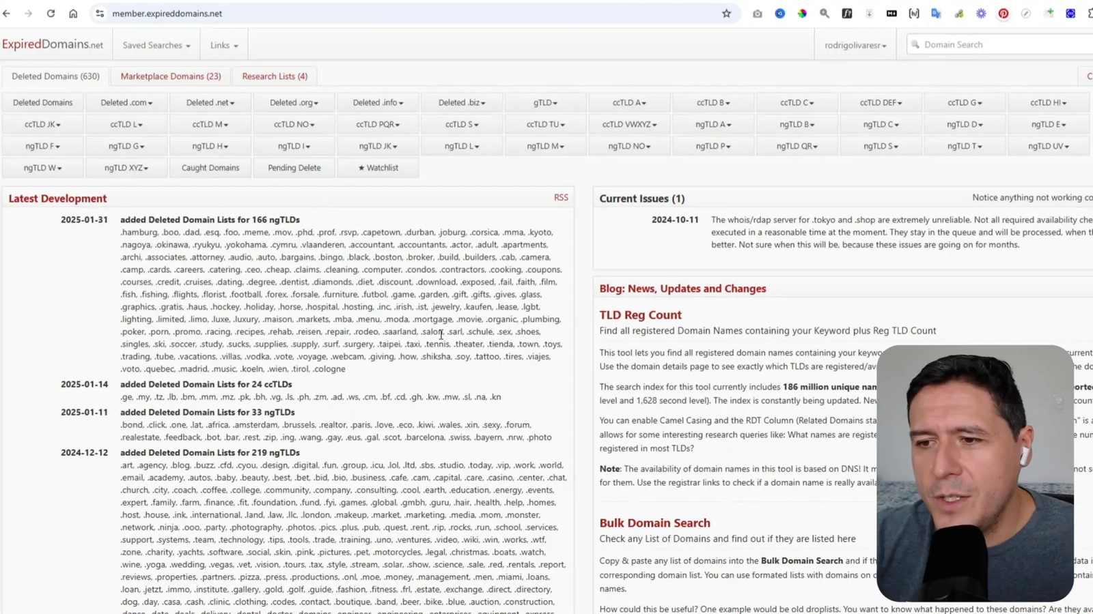Expand the Saved Searches dropdown
1093x614 pixels.
[x=156, y=45]
